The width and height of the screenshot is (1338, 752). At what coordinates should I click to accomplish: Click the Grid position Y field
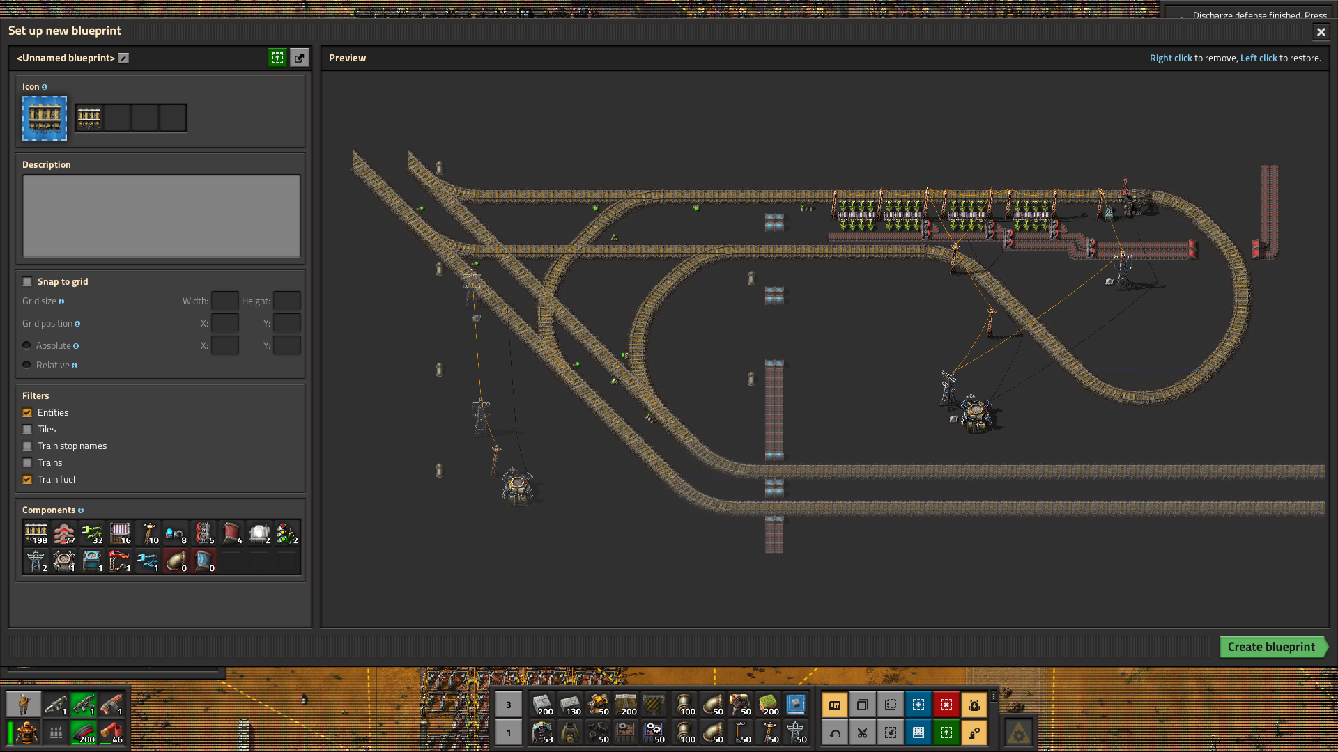coord(287,323)
